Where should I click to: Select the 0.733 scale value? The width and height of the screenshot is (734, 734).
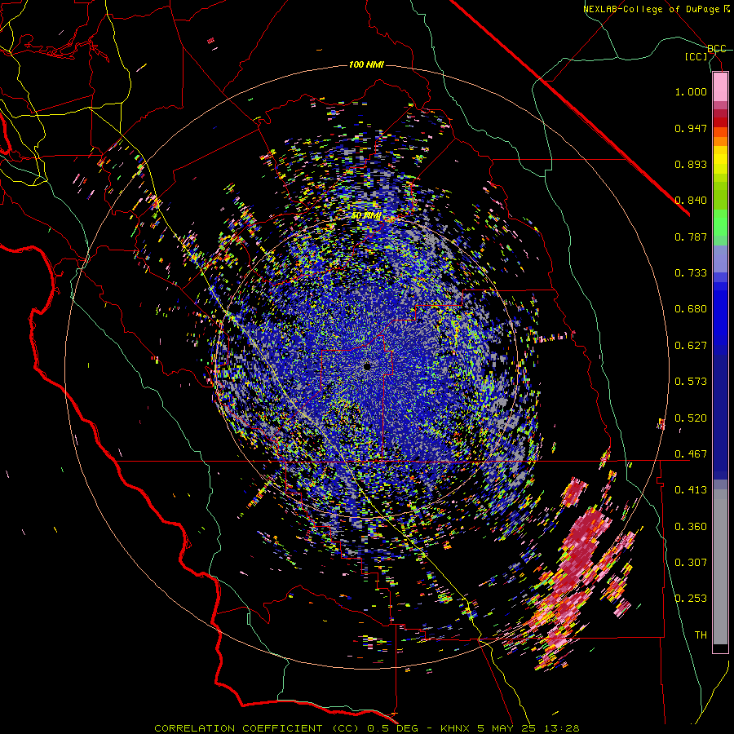tap(691, 273)
